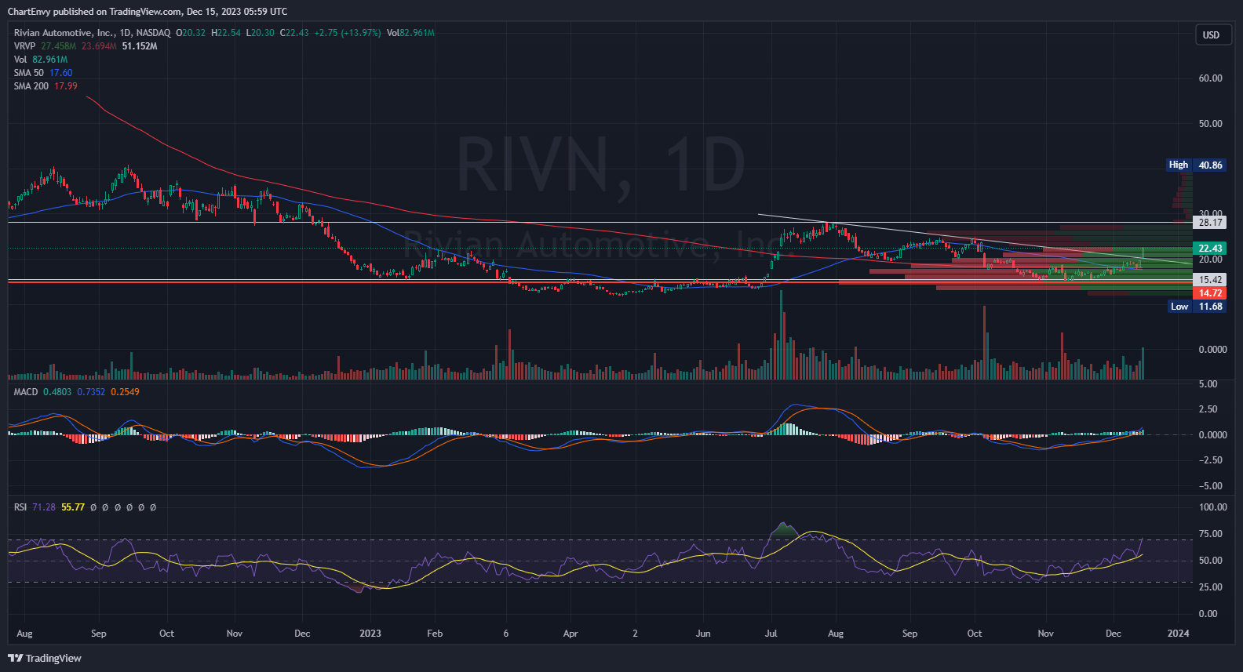Click the Jun label on time axis
Viewport: 1243px width, 672px height.
[x=703, y=634]
